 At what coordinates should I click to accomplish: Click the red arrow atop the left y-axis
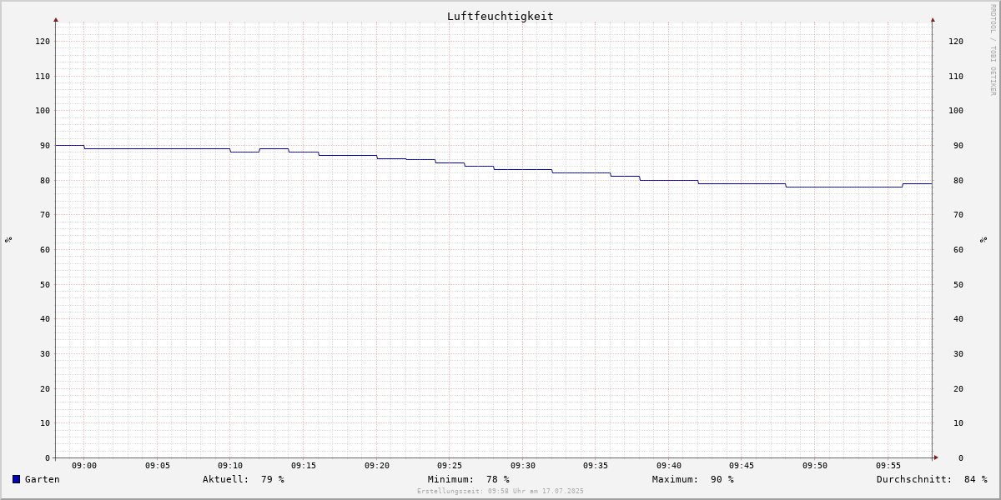tap(56, 19)
